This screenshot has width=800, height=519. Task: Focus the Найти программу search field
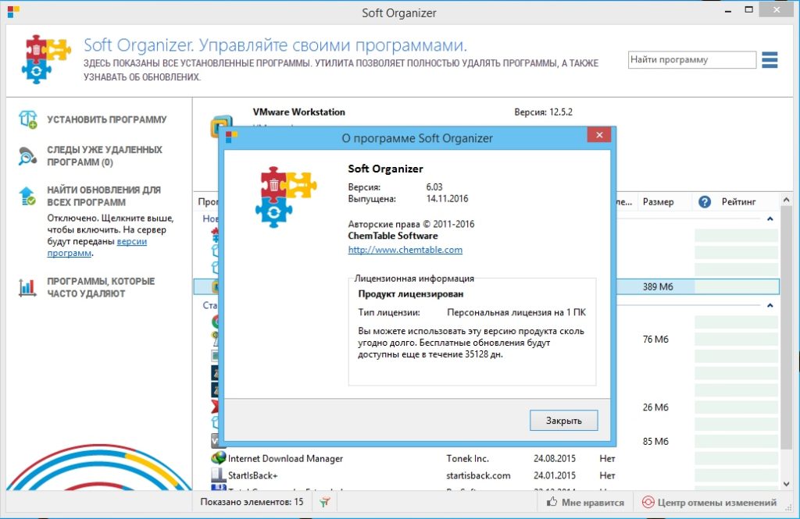point(692,59)
